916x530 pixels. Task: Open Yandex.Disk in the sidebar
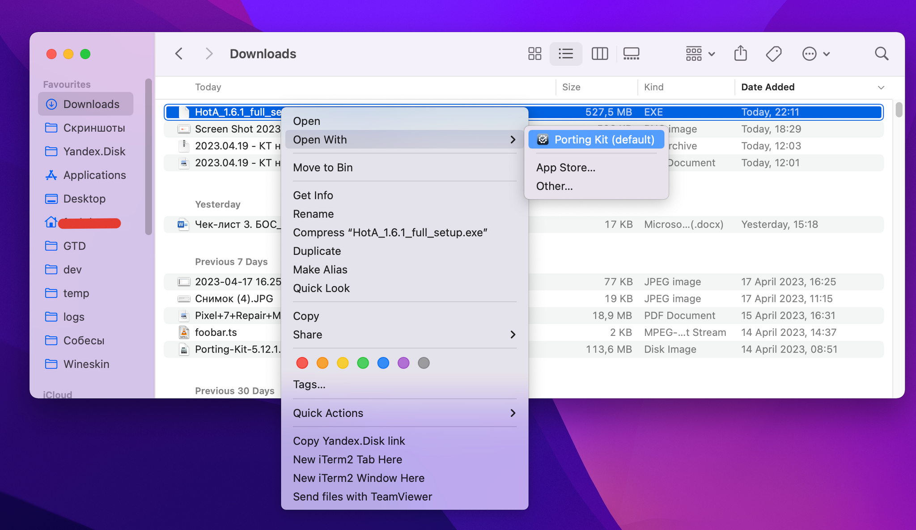click(x=86, y=151)
